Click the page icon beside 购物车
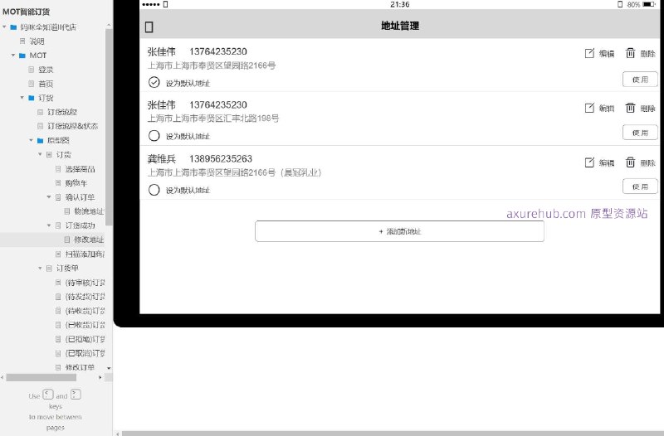664x436 pixels. 58,182
